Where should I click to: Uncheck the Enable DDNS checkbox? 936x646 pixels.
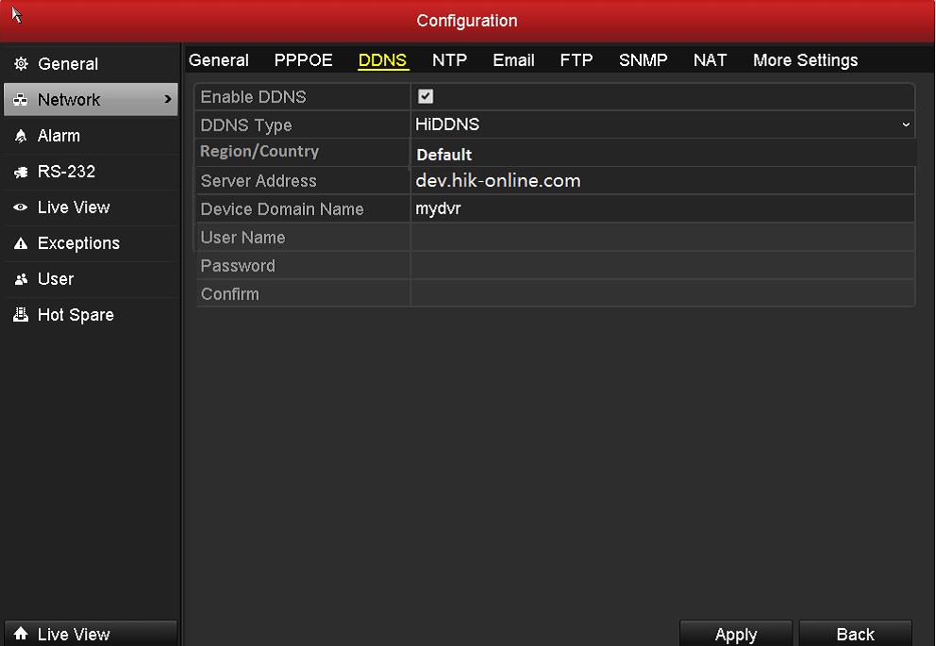[426, 96]
